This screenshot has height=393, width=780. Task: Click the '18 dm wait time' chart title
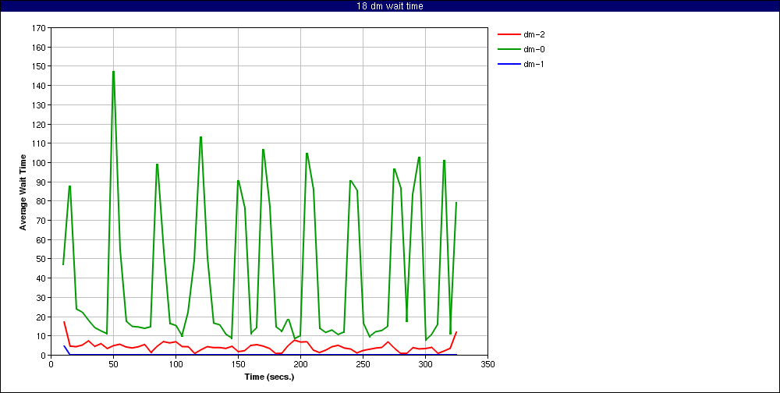pyautogui.click(x=390, y=6)
